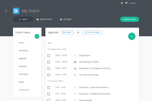Screen dimensions: 152x101
Task: Select Home in Event menu
Action: 22,43
